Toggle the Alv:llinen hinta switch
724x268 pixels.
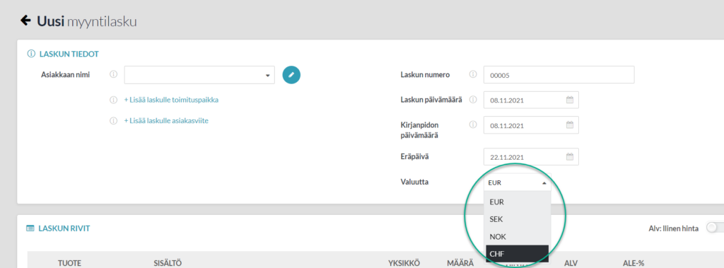click(716, 228)
